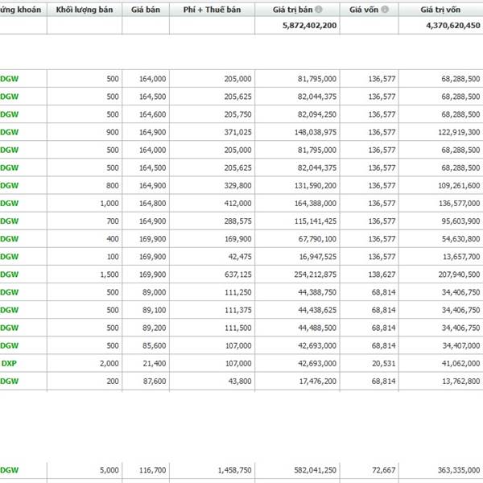Image resolution: width=483 pixels, height=483 pixels.
Task: Select total sale value 5,872,402,200
Action: [x=310, y=26]
